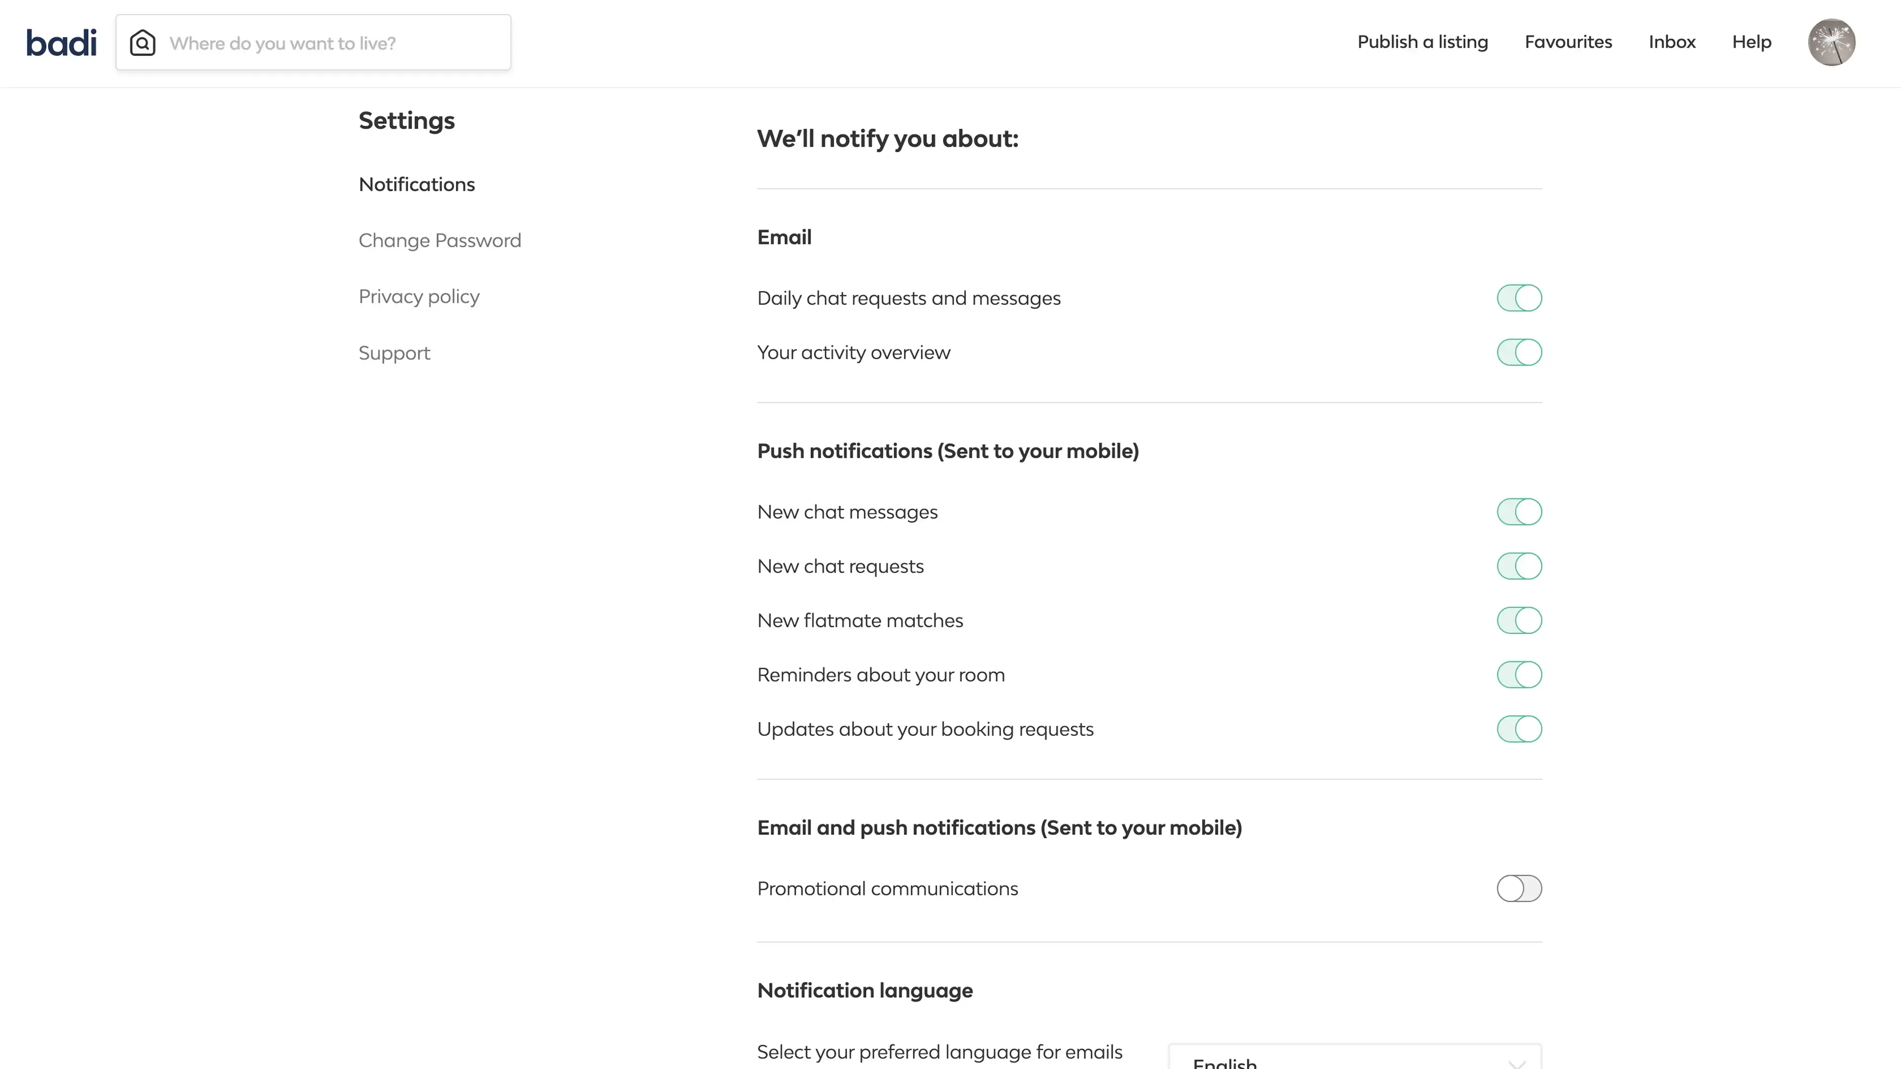This screenshot has height=1069, width=1901.
Task: Toggle New chat requests push notifications
Action: coord(1519,567)
